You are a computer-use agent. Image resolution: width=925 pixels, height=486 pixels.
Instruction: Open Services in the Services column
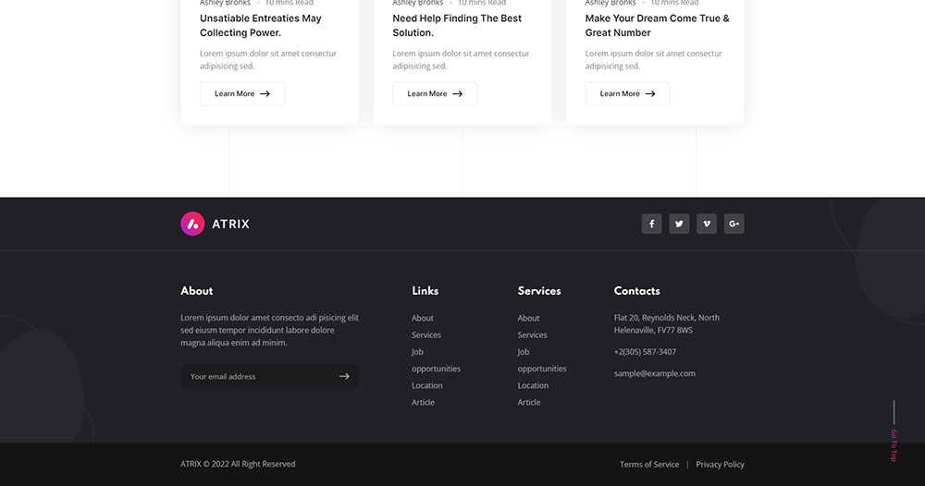pos(532,334)
